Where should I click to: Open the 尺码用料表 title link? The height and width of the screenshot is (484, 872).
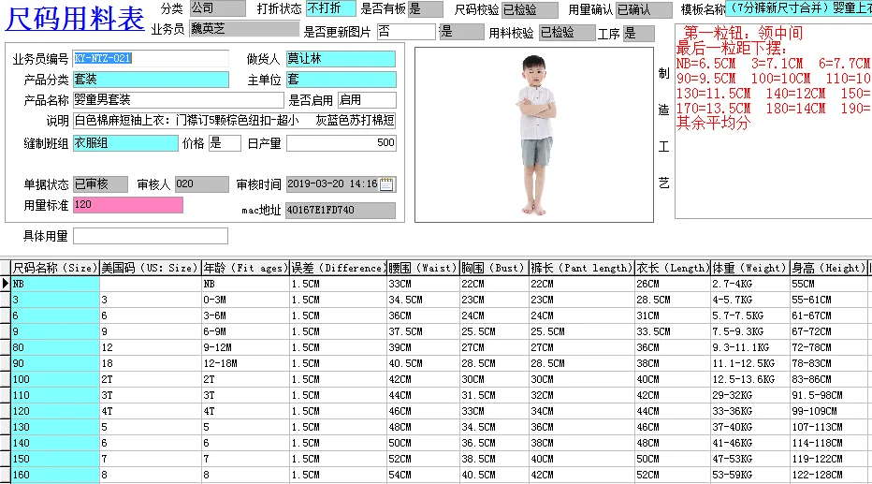coord(75,19)
